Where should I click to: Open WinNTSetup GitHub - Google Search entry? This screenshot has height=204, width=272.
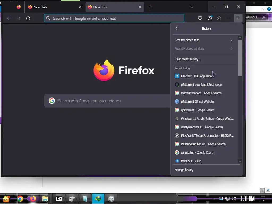pyautogui.click(x=204, y=144)
